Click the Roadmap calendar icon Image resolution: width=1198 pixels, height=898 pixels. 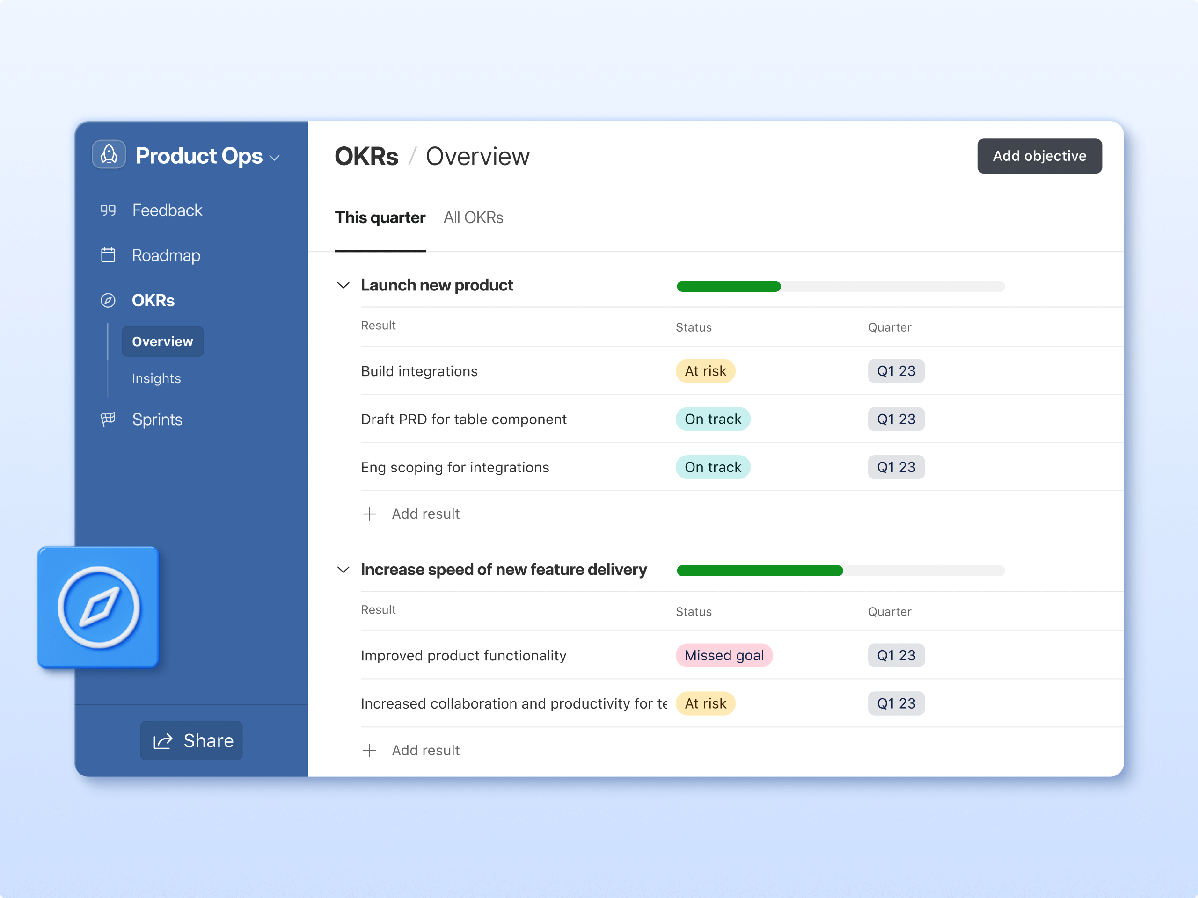click(x=108, y=255)
